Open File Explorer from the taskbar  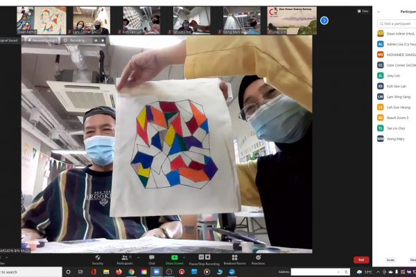coord(106,272)
